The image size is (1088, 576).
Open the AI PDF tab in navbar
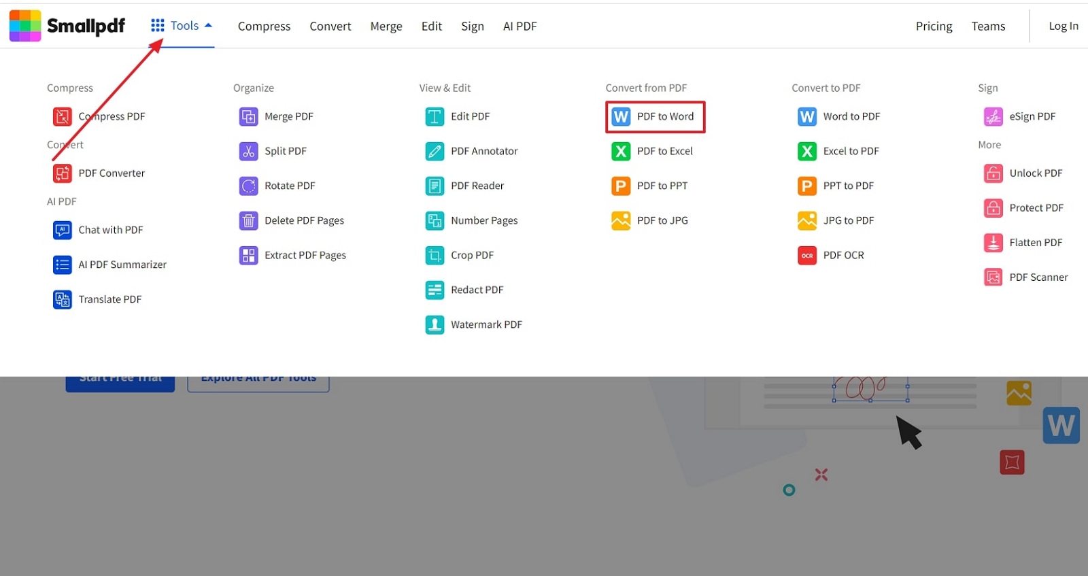pos(520,26)
